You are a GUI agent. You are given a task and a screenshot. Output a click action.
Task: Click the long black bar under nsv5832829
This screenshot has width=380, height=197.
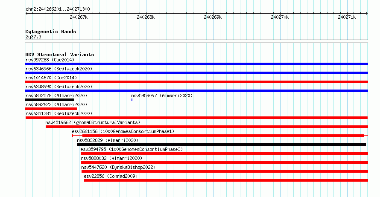222,145
